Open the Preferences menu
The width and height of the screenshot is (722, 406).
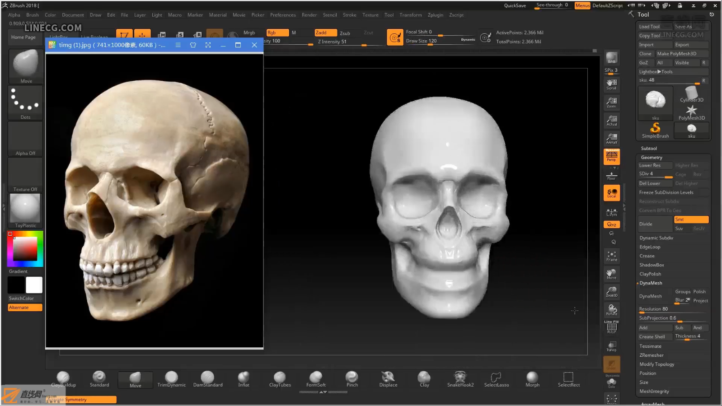click(283, 15)
